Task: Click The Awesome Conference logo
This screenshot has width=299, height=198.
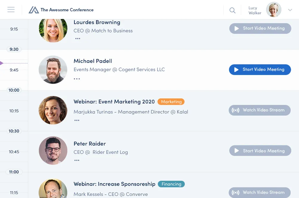Action: [61, 10]
